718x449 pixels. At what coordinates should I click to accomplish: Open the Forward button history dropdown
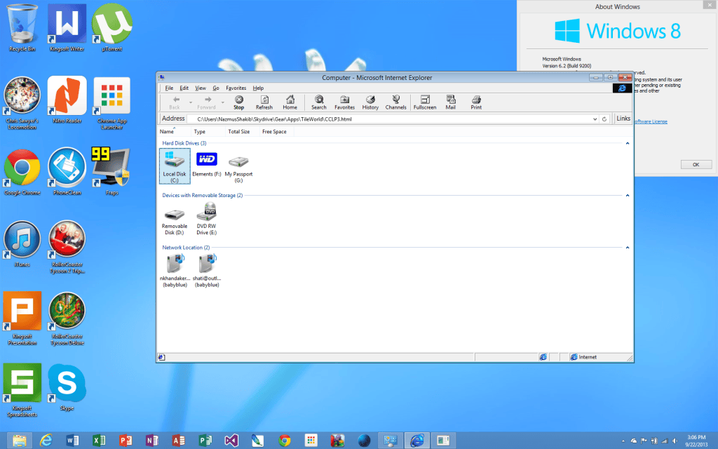click(222, 102)
